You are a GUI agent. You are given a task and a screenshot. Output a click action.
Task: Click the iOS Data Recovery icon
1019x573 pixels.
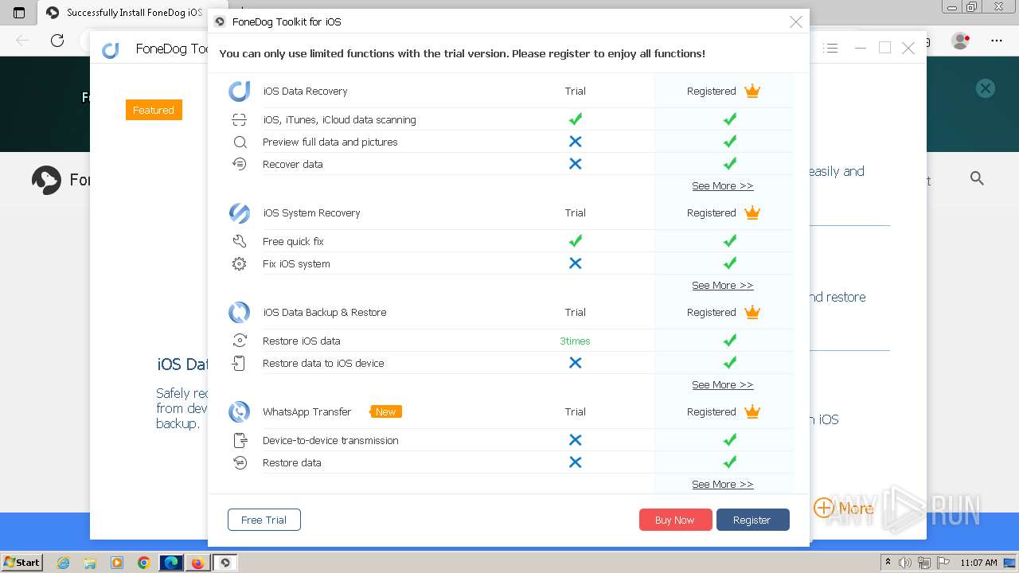(x=239, y=92)
